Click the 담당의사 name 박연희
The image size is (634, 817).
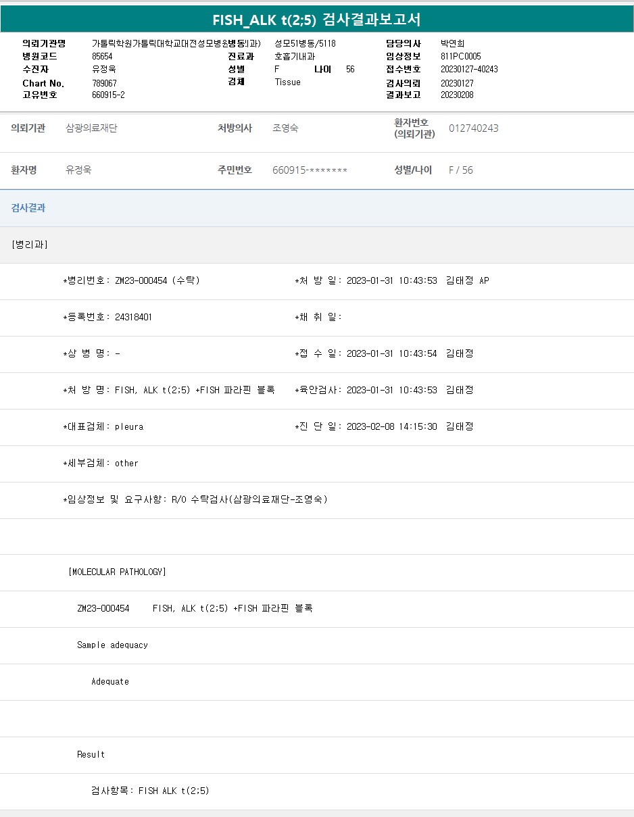tap(452, 44)
